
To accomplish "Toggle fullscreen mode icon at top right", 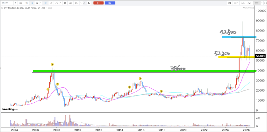I will (265, 3).
